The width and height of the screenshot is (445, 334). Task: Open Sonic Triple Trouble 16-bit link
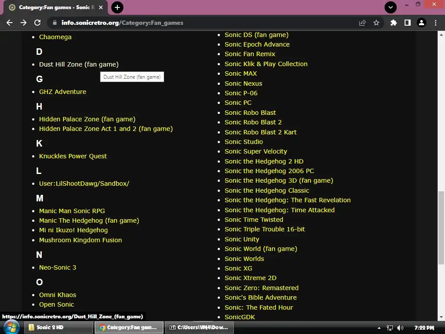265,229
